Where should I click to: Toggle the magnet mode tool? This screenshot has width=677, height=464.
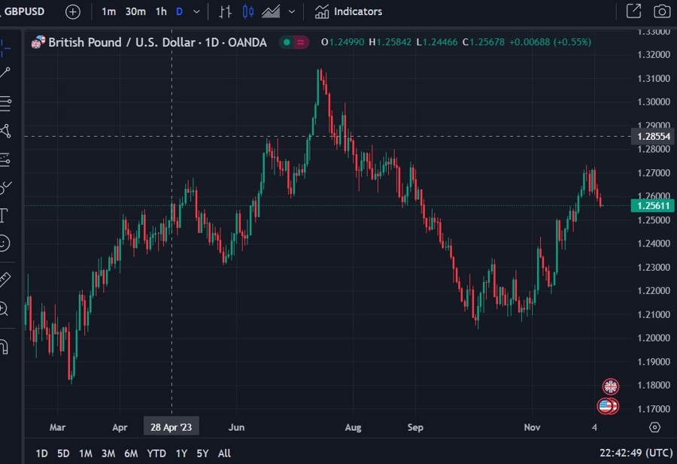[x=4, y=346]
